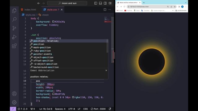Select the 'ruby-position' suggestion

click(68, 51)
